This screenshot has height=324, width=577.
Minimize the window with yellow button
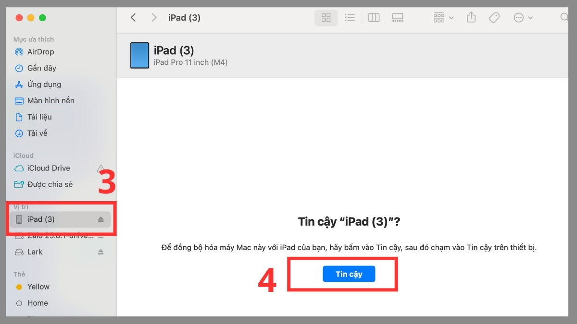click(31, 18)
